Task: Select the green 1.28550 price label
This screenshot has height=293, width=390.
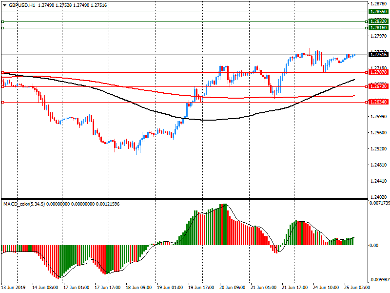Action: coord(378,12)
